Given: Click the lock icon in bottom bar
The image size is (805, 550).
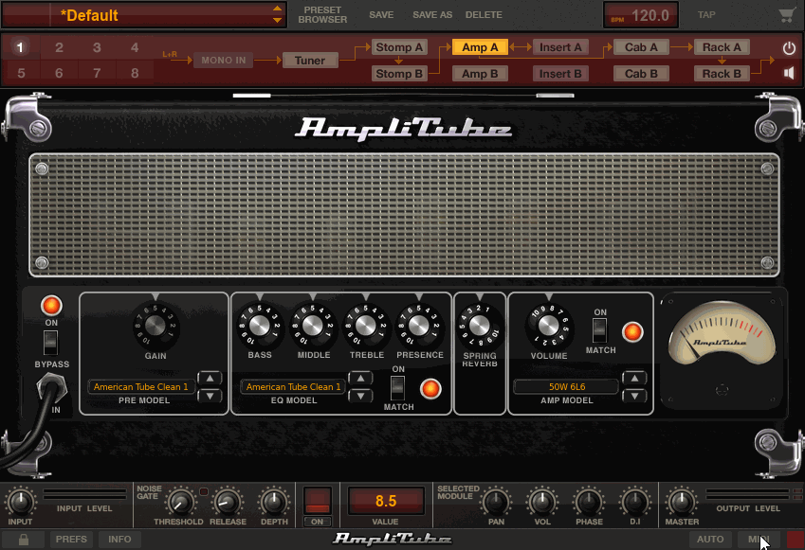Looking at the screenshot, I should 23,540.
